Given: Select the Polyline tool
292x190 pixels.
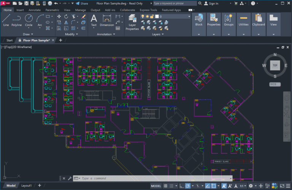Looking at the screenshot, I should [17, 21].
